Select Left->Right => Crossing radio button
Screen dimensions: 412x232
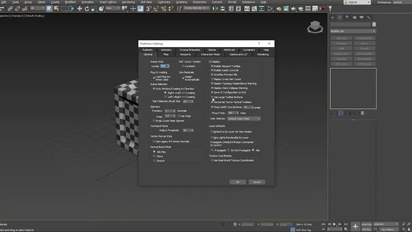point(165,97)
